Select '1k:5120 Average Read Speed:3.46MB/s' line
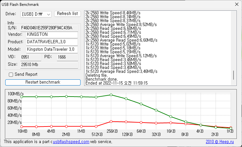Screen dimensions: 242x147 pyautogui.click(x=121, y=72)
